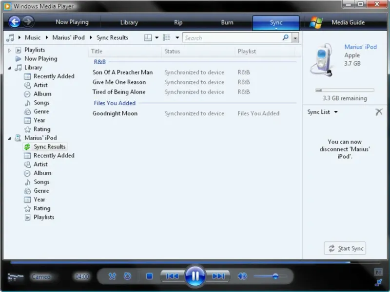
Task: Switch to the Now Playing tab
Action: (72, 22)
